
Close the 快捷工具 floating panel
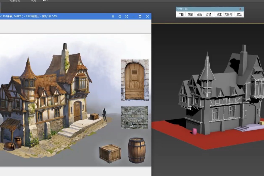[240, 9]
